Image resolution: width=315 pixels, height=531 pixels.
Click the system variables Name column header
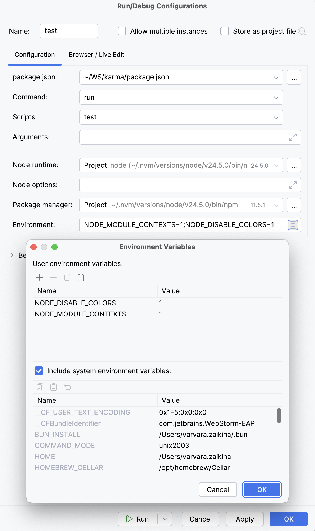click(95, 400)
